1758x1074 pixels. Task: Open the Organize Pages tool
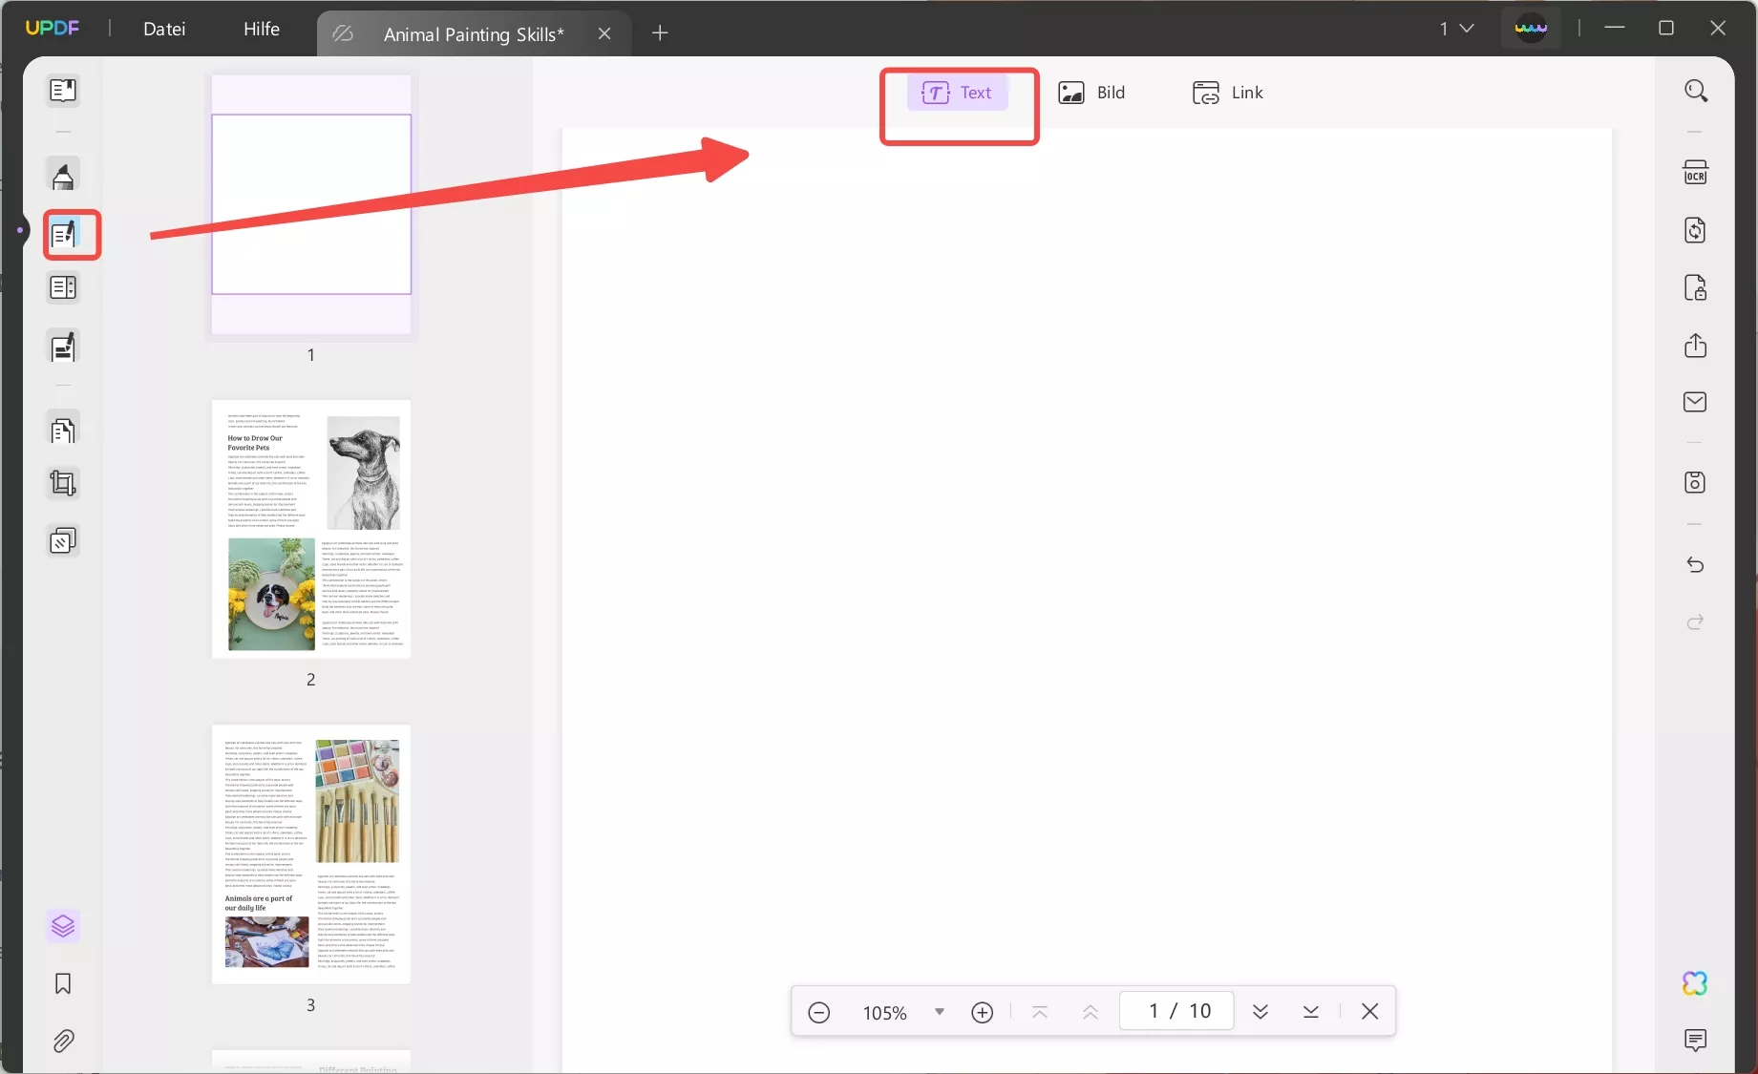[63, 431]
